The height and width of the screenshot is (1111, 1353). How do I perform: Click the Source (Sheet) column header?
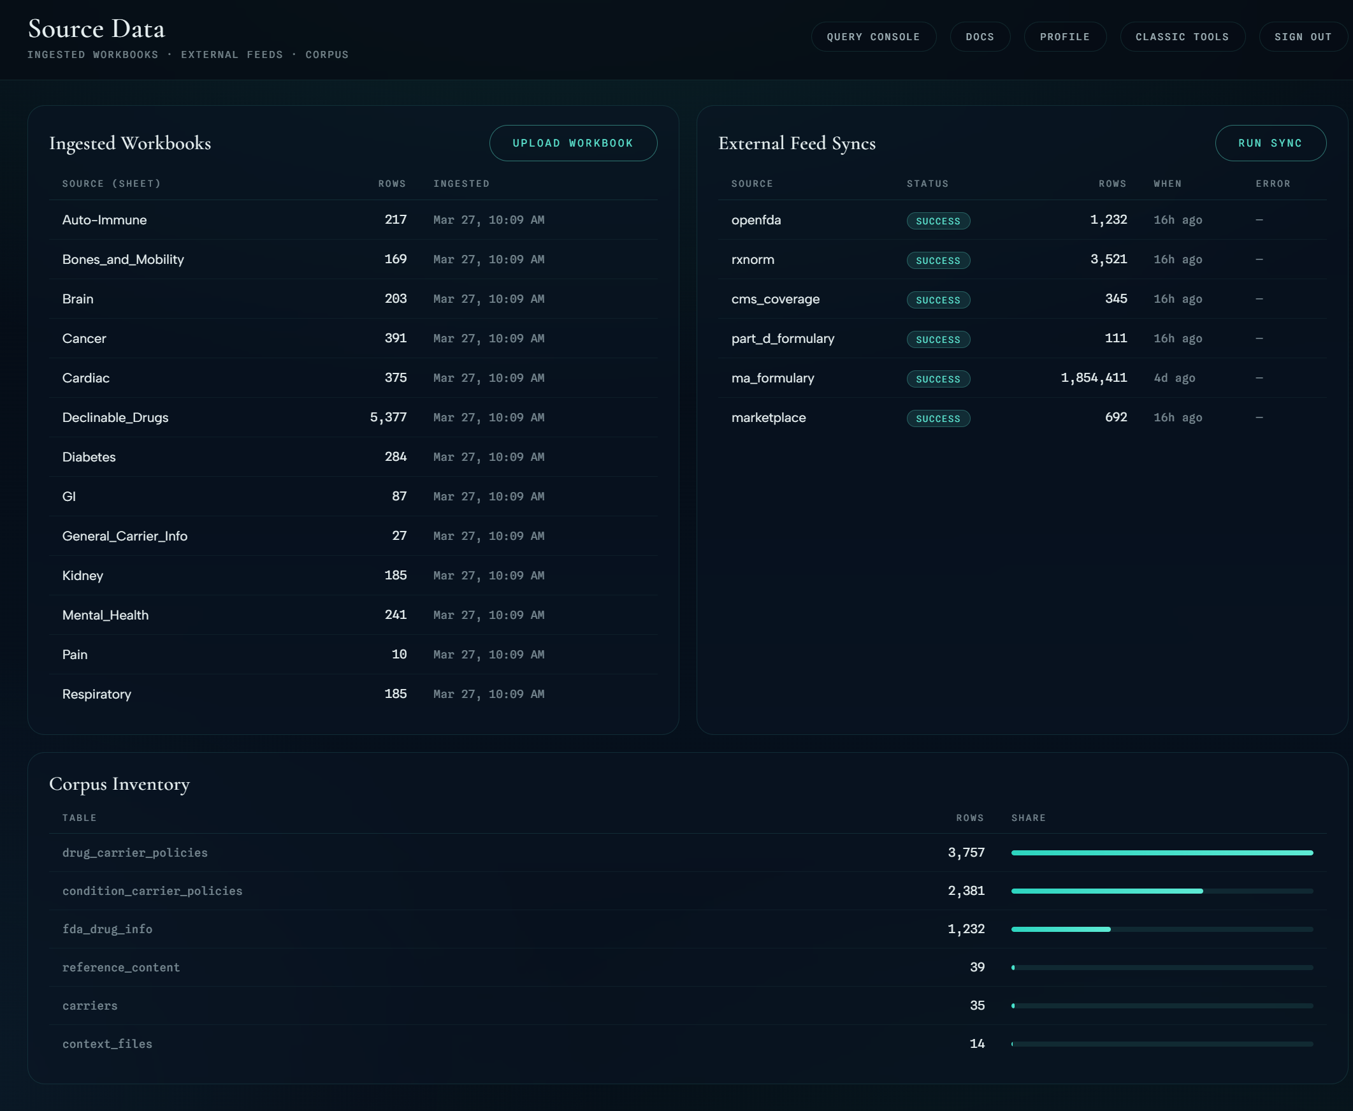[112, 184]
